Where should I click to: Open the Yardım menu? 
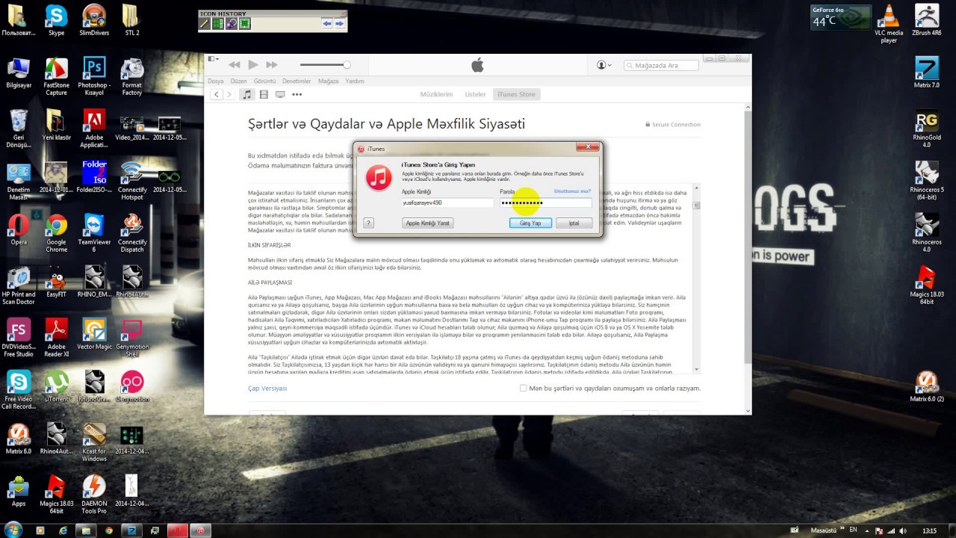tap(355, 81)
